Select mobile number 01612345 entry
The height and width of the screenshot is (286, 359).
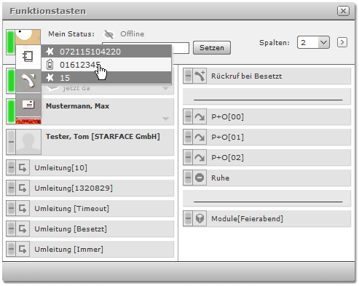[106, 65]
